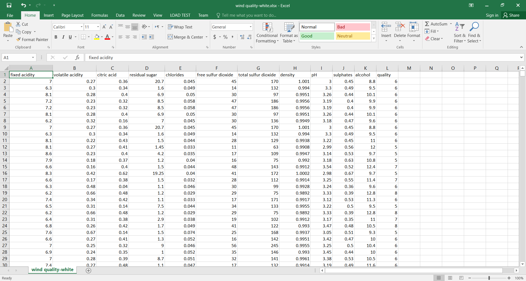
Task: Open the font name dropdown
Action: (x=81, y=27)
